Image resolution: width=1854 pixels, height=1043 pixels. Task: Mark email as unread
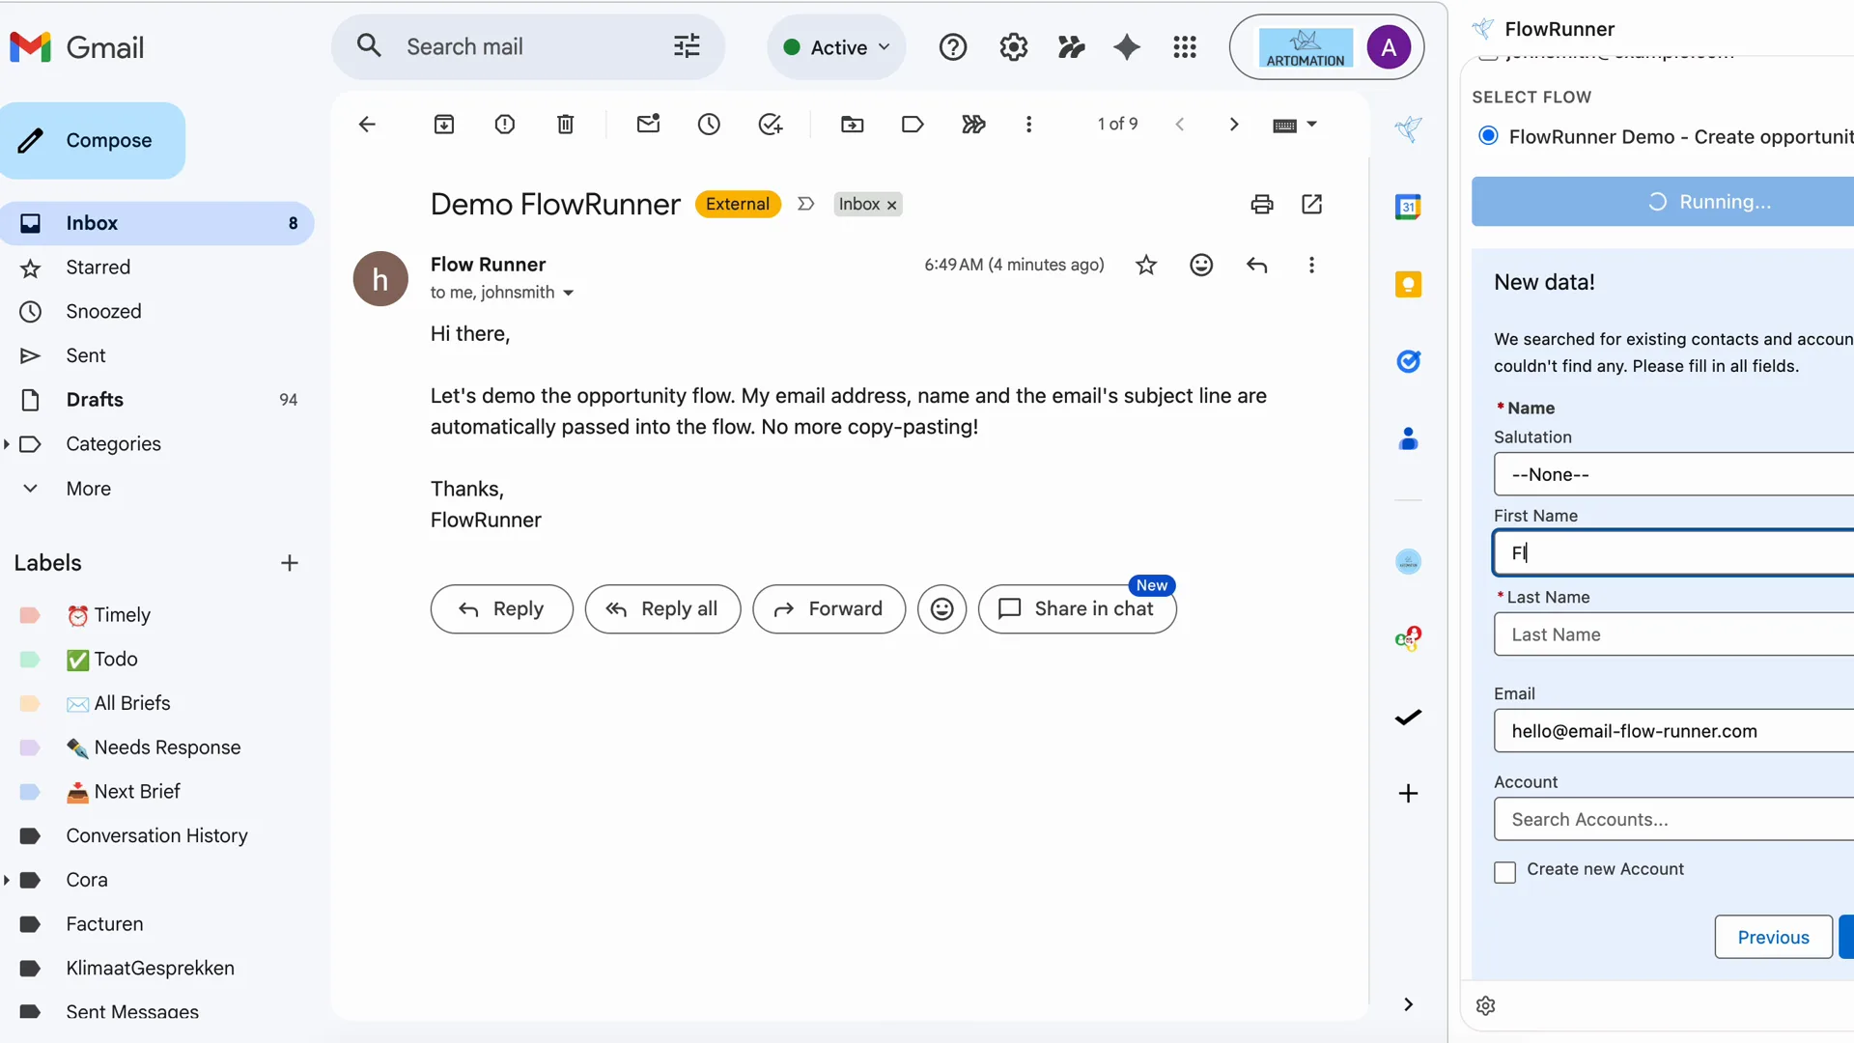pos(649,124)
